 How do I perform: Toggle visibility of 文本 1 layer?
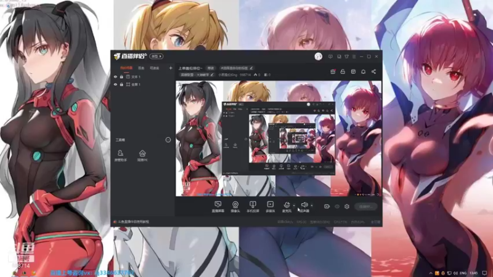[x=115, y=76]
